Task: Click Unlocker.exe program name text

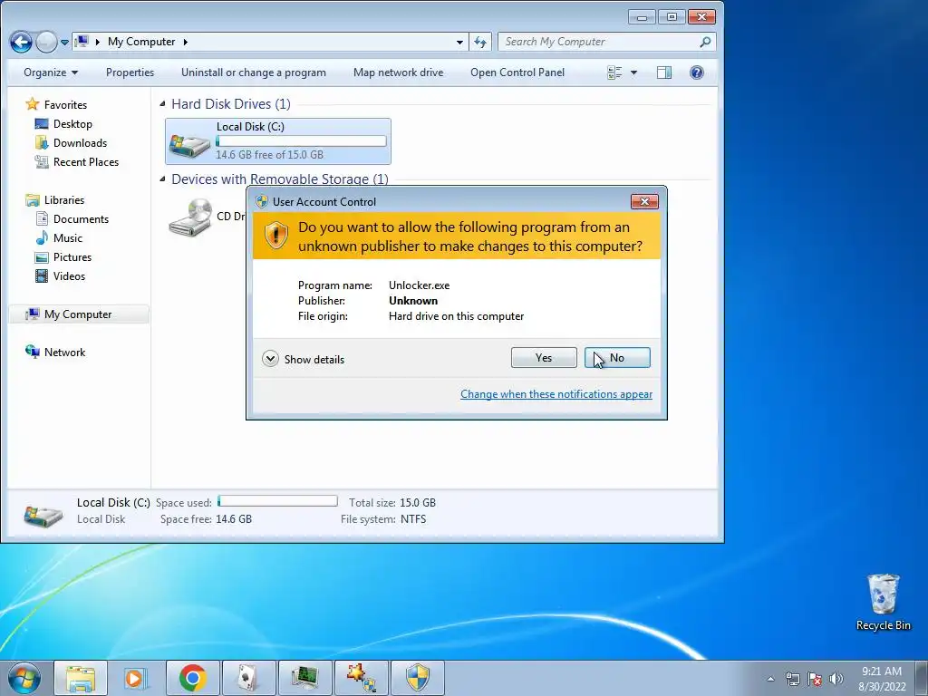Action: (419, 285)
